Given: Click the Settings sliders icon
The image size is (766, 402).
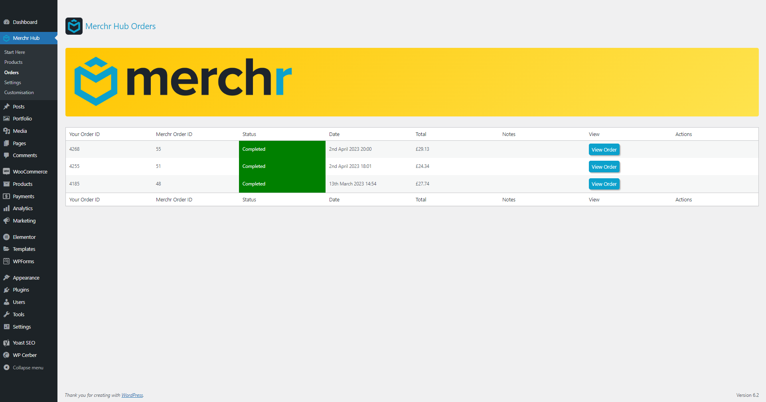Looking at the screenshot, I should pos(6,327).
